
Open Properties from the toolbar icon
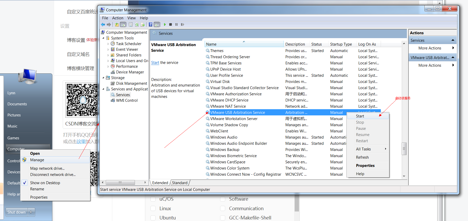tap(131, 24)
